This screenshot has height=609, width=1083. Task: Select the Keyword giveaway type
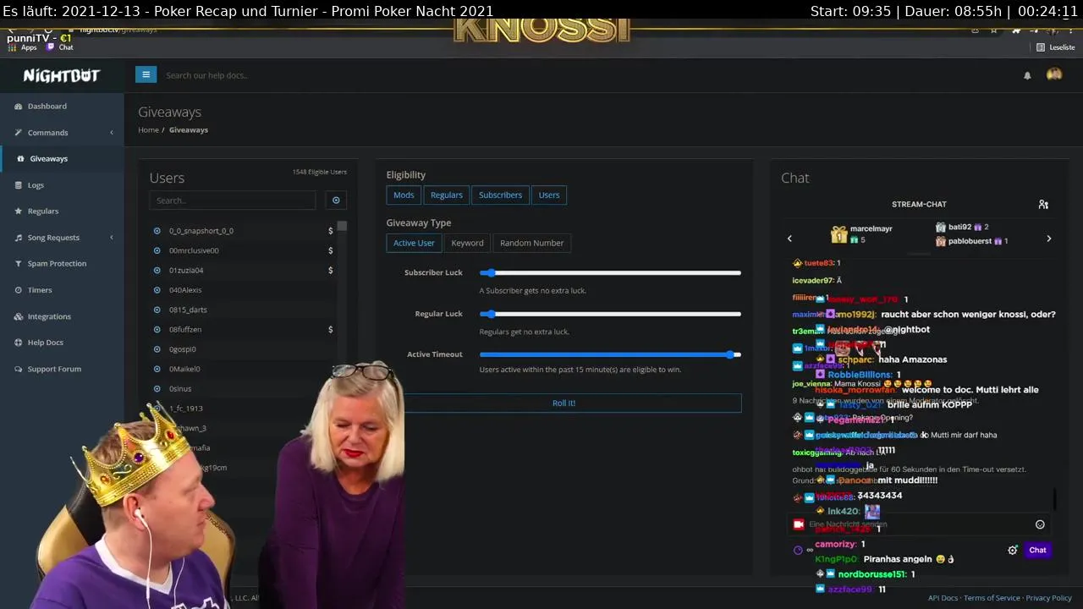467,244
